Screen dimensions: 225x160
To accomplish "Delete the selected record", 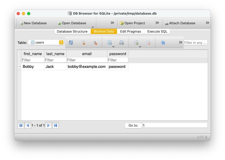I will (x=148, y=42).
